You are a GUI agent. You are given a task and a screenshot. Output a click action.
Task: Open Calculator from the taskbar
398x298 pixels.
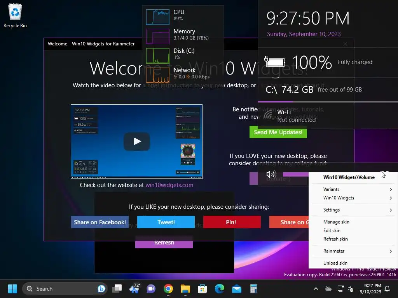tap(253, 289)
